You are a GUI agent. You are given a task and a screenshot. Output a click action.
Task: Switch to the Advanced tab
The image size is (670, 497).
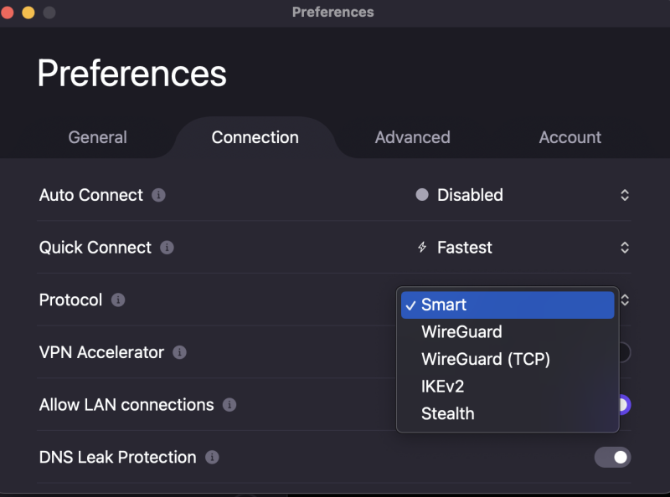(412, 137)
